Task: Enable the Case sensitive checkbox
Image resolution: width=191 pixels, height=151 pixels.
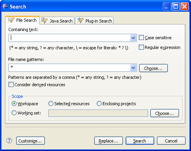Action: coord(141,38)
